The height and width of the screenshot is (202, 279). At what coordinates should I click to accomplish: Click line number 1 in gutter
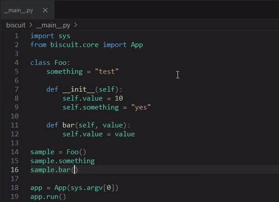(x=17, y=36)
